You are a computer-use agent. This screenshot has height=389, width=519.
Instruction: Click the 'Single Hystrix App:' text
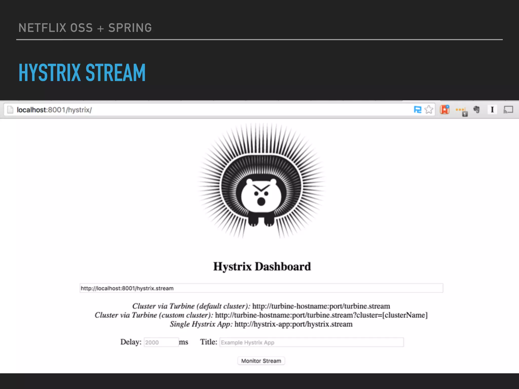201,324
